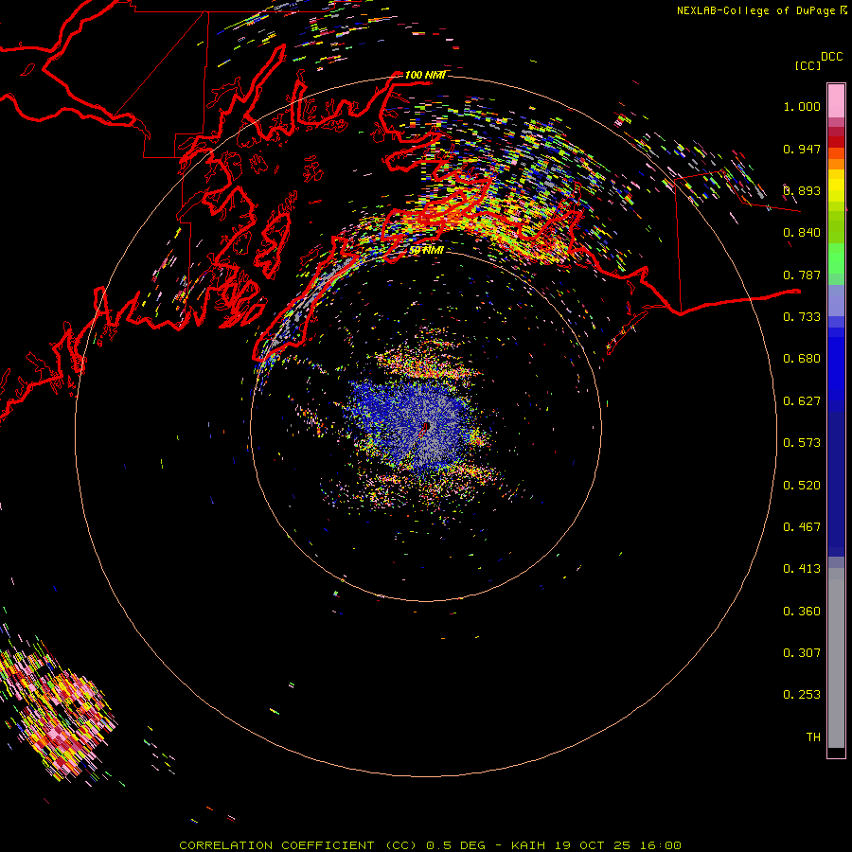Screen dimensions: 852x852
Task: Click the [CC] units label
Action: pyautogui.click(x=808, y=65)
